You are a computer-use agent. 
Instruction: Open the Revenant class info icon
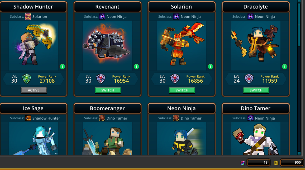pos(136,67)
